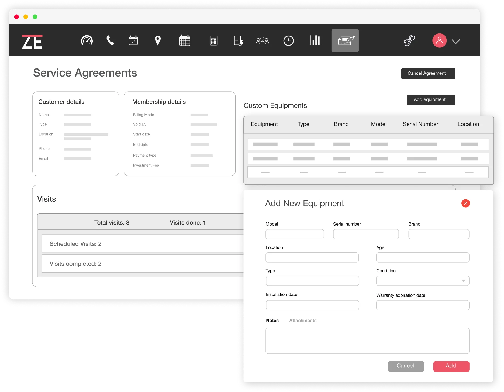This screenshot has width=504, height=392.
Task: Focus the Age input field
Action: (x=423, y=257)
